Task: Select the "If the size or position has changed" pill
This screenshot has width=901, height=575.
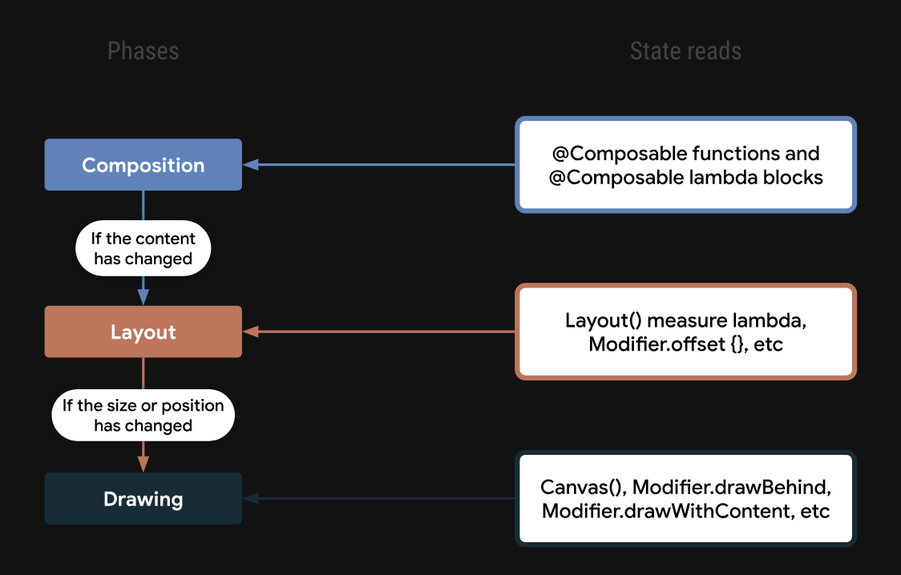Action: (x=143, y=415)
